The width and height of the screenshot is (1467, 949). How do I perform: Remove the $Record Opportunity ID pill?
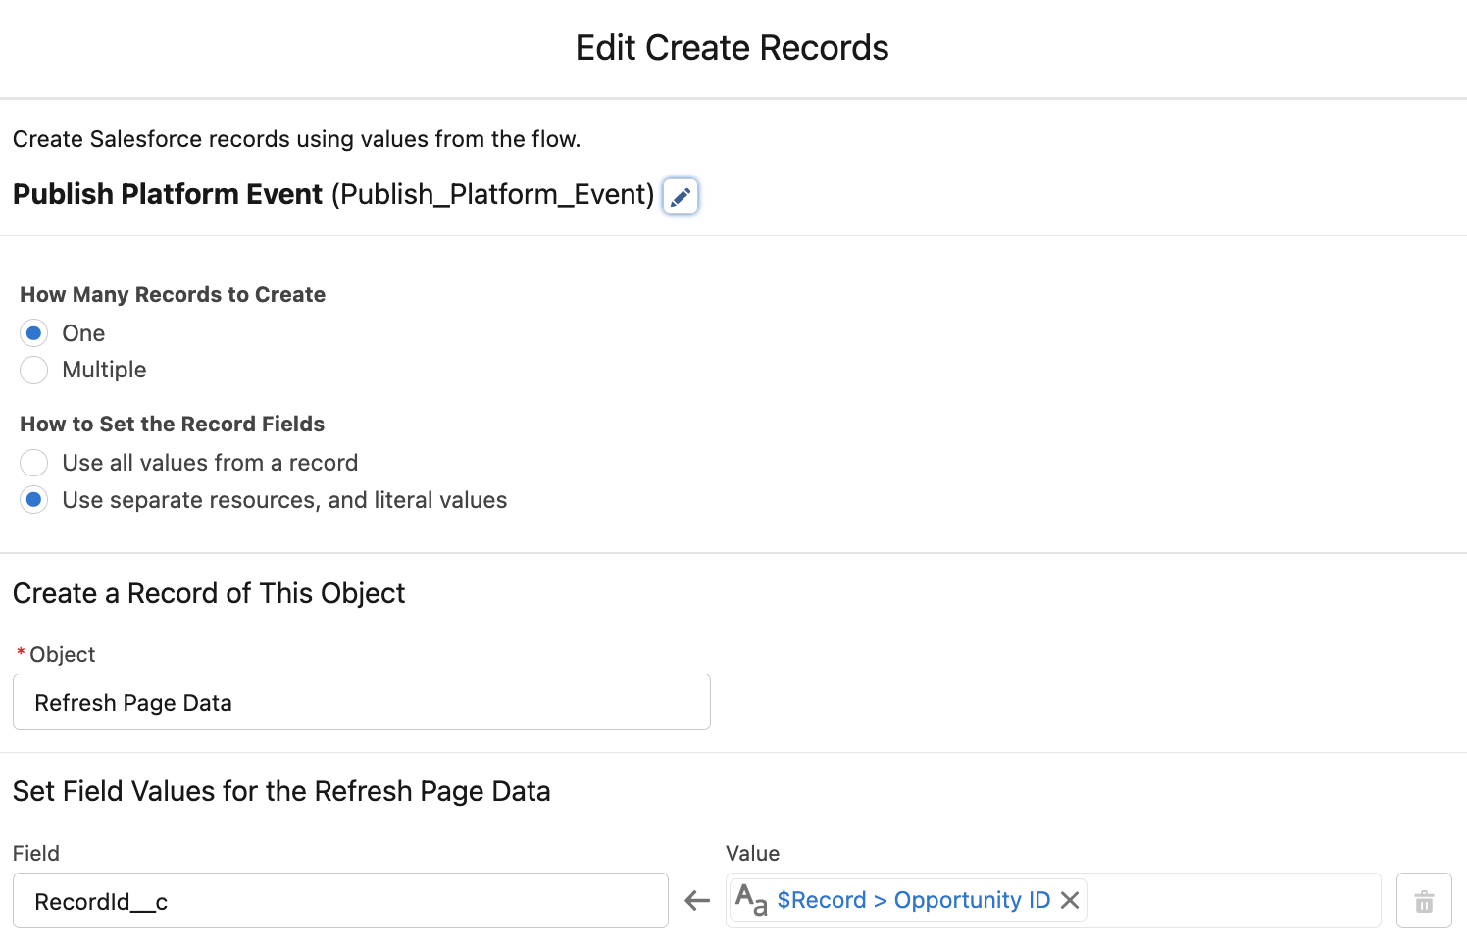[x=1070, y=900]
